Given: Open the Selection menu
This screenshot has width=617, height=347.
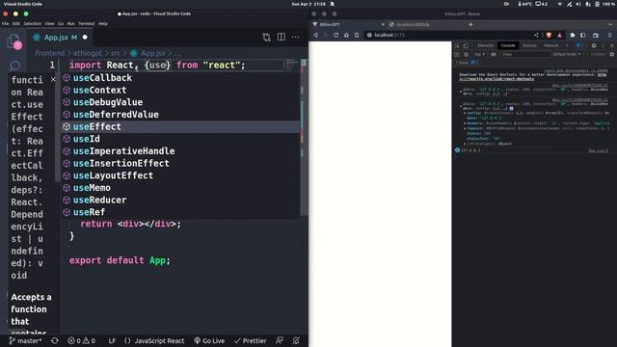Looking at the screenshot, I should tap(32, 23).
